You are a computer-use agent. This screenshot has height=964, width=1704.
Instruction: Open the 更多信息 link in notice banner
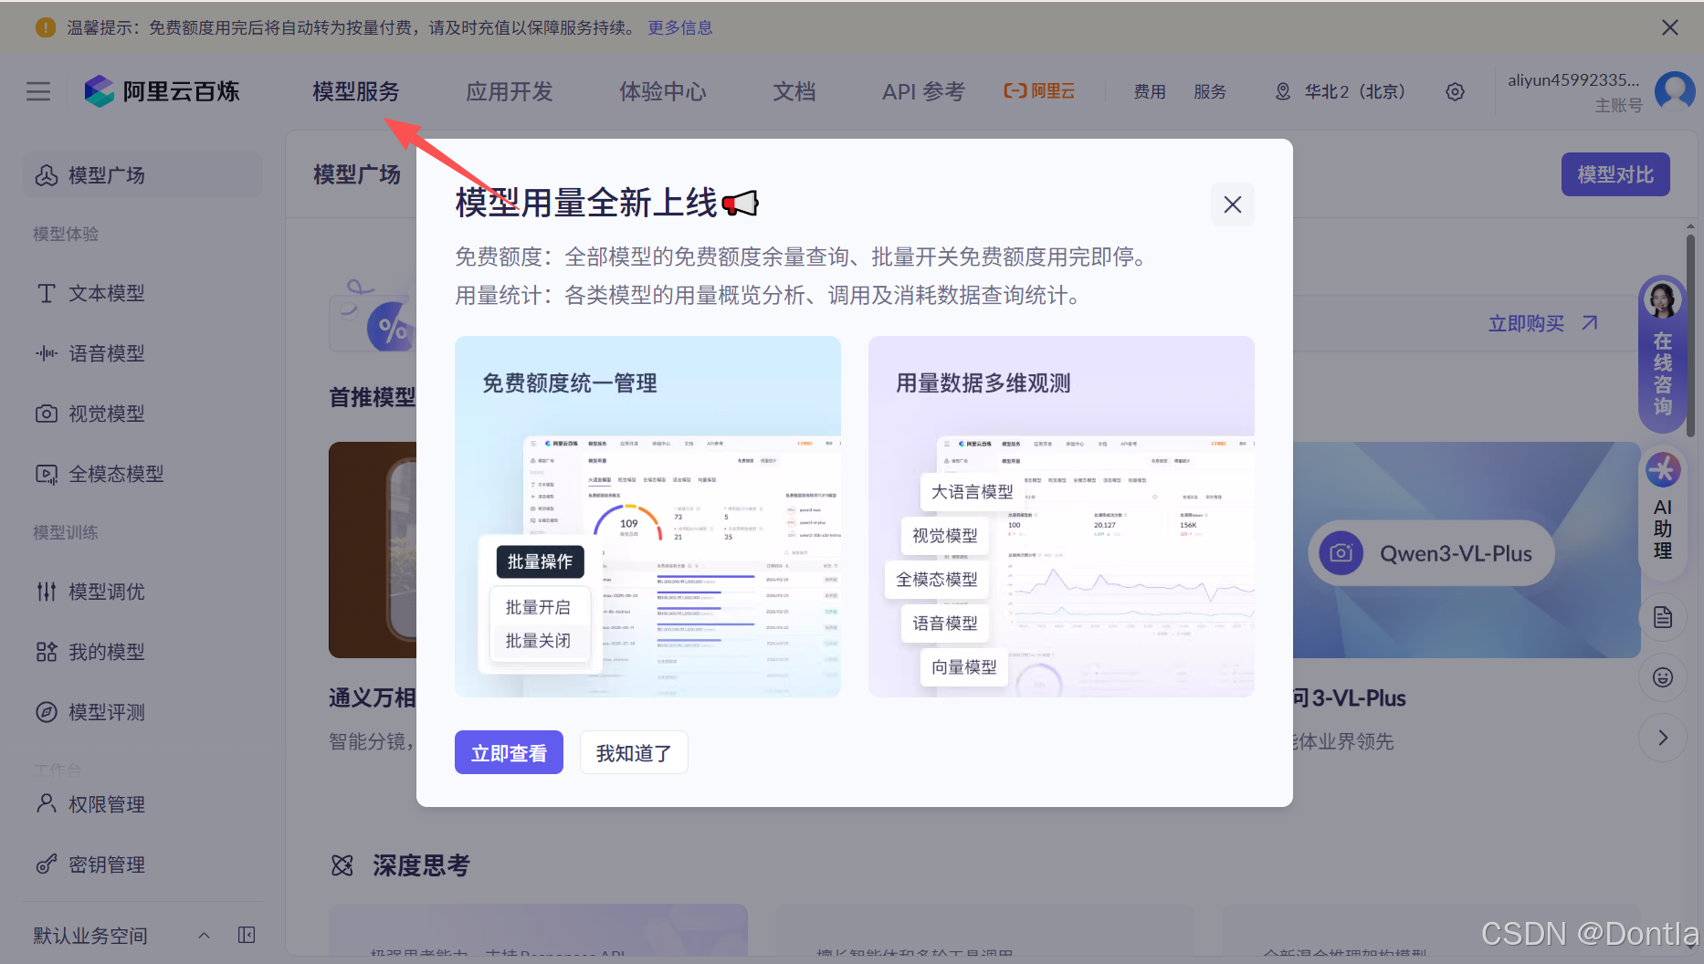(x=680, y=26)
